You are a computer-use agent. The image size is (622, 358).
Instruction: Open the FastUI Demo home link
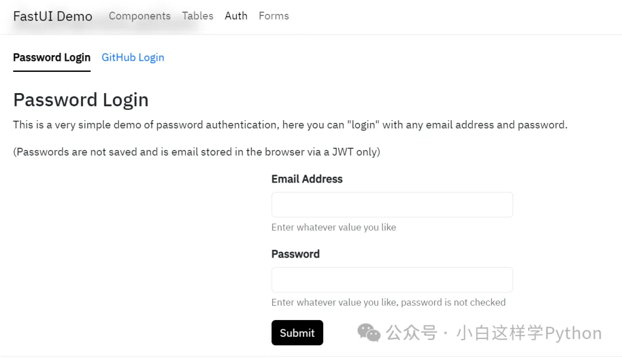(52, 16)
